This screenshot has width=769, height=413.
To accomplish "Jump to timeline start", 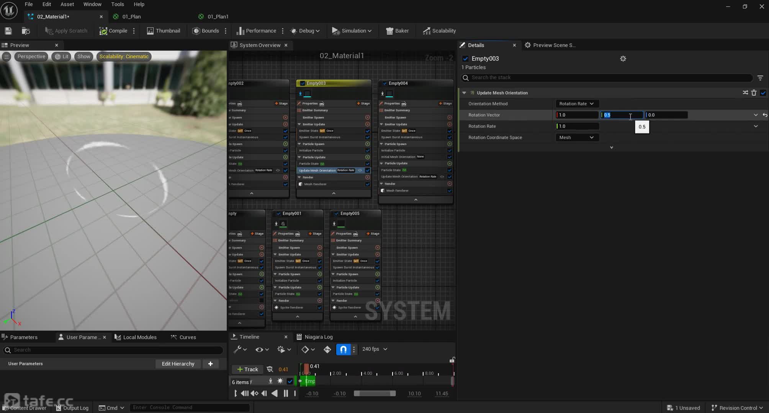I will (244, 393).
